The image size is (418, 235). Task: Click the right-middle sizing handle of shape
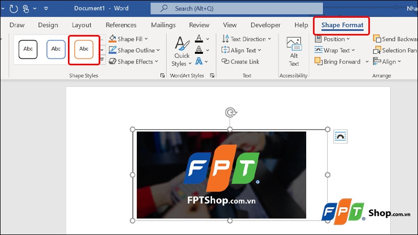(x=328, y=175)
